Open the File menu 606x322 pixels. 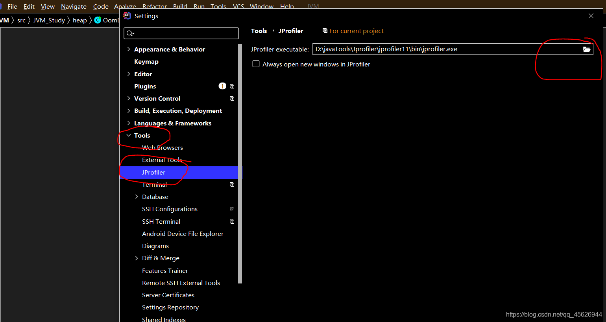pyautogui.click(x=12, y=6)
